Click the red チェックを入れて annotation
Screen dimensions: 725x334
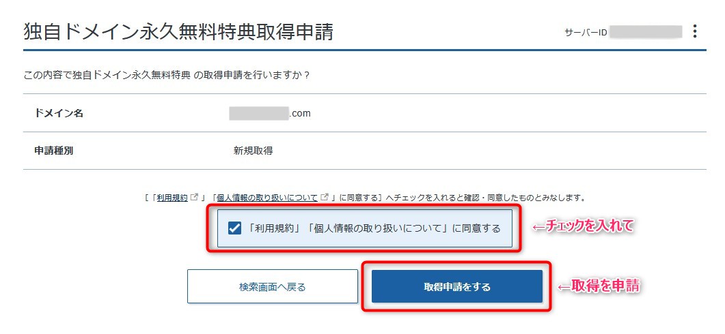(582, 226)
